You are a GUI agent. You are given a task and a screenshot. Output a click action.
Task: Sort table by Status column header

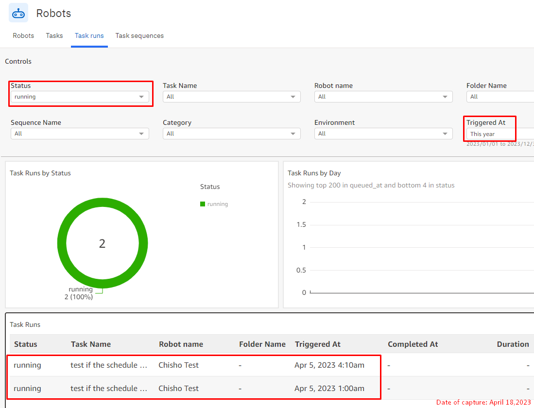(x=26, y=344)
